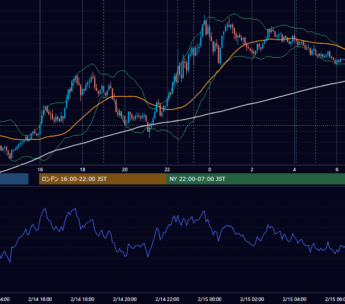This screenshot has height=304, width=345.
Task: Click the 2/15 02:00 date label
Action: [252, 299]
